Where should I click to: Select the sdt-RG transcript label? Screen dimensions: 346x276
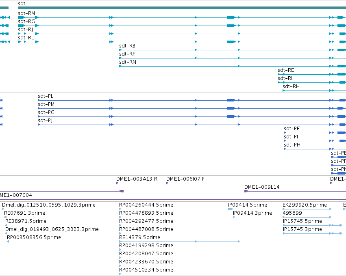point(26,22)
